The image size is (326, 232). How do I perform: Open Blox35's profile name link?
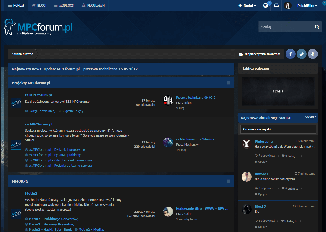260,206
